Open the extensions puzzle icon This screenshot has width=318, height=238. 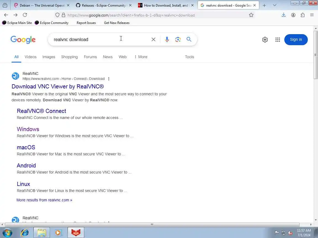[x=303, y=15]
